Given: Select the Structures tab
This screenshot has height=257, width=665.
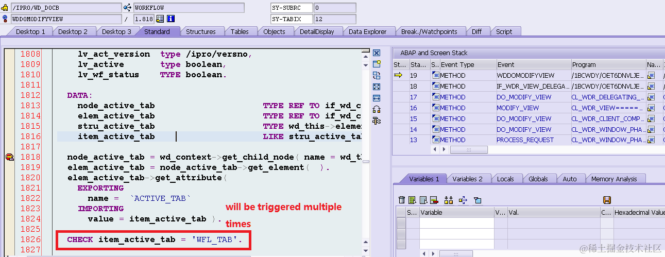Looking at the screenshot, I should click(x=200, y=31).
